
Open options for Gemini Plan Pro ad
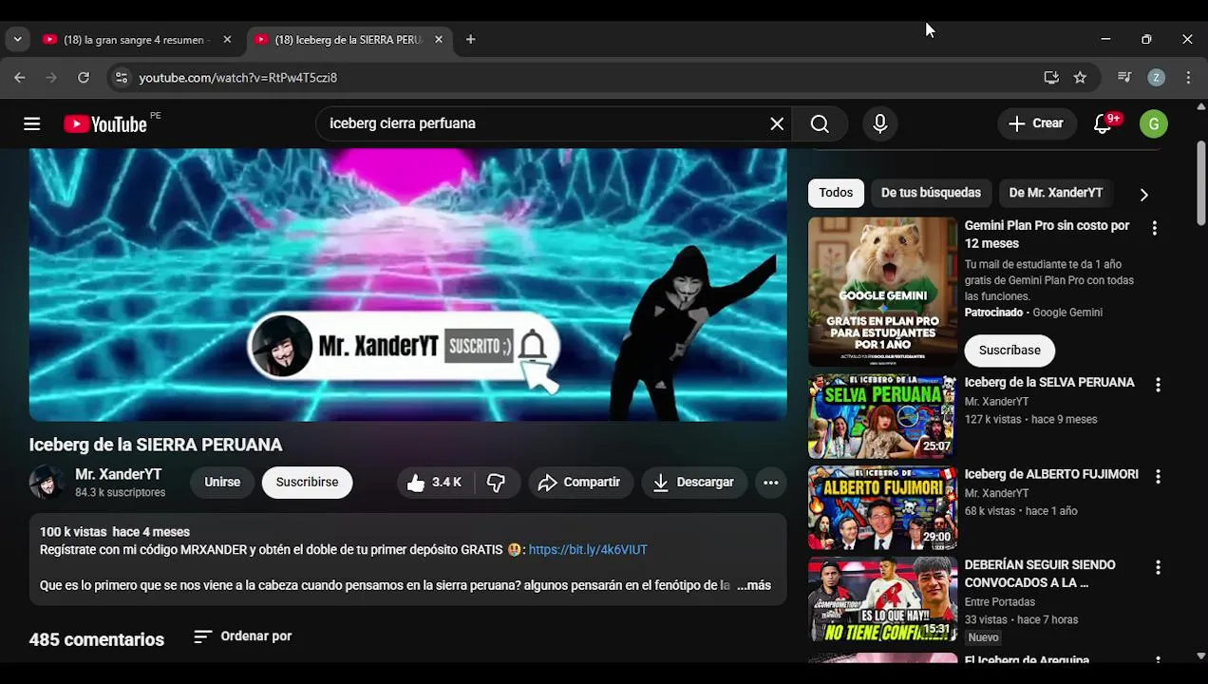1155,228
